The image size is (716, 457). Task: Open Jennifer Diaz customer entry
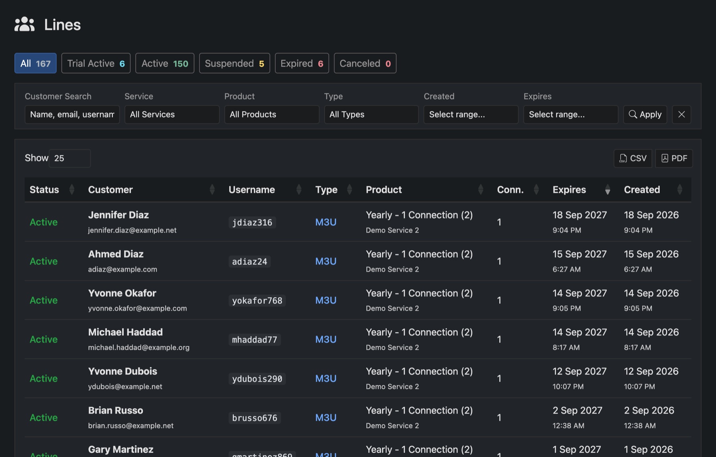119,215
